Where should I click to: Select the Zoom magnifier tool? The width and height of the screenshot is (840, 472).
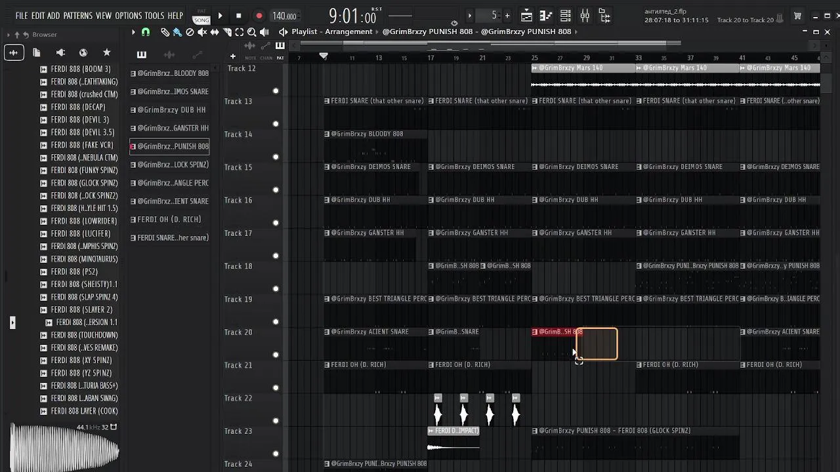click(x=251, y=31)
